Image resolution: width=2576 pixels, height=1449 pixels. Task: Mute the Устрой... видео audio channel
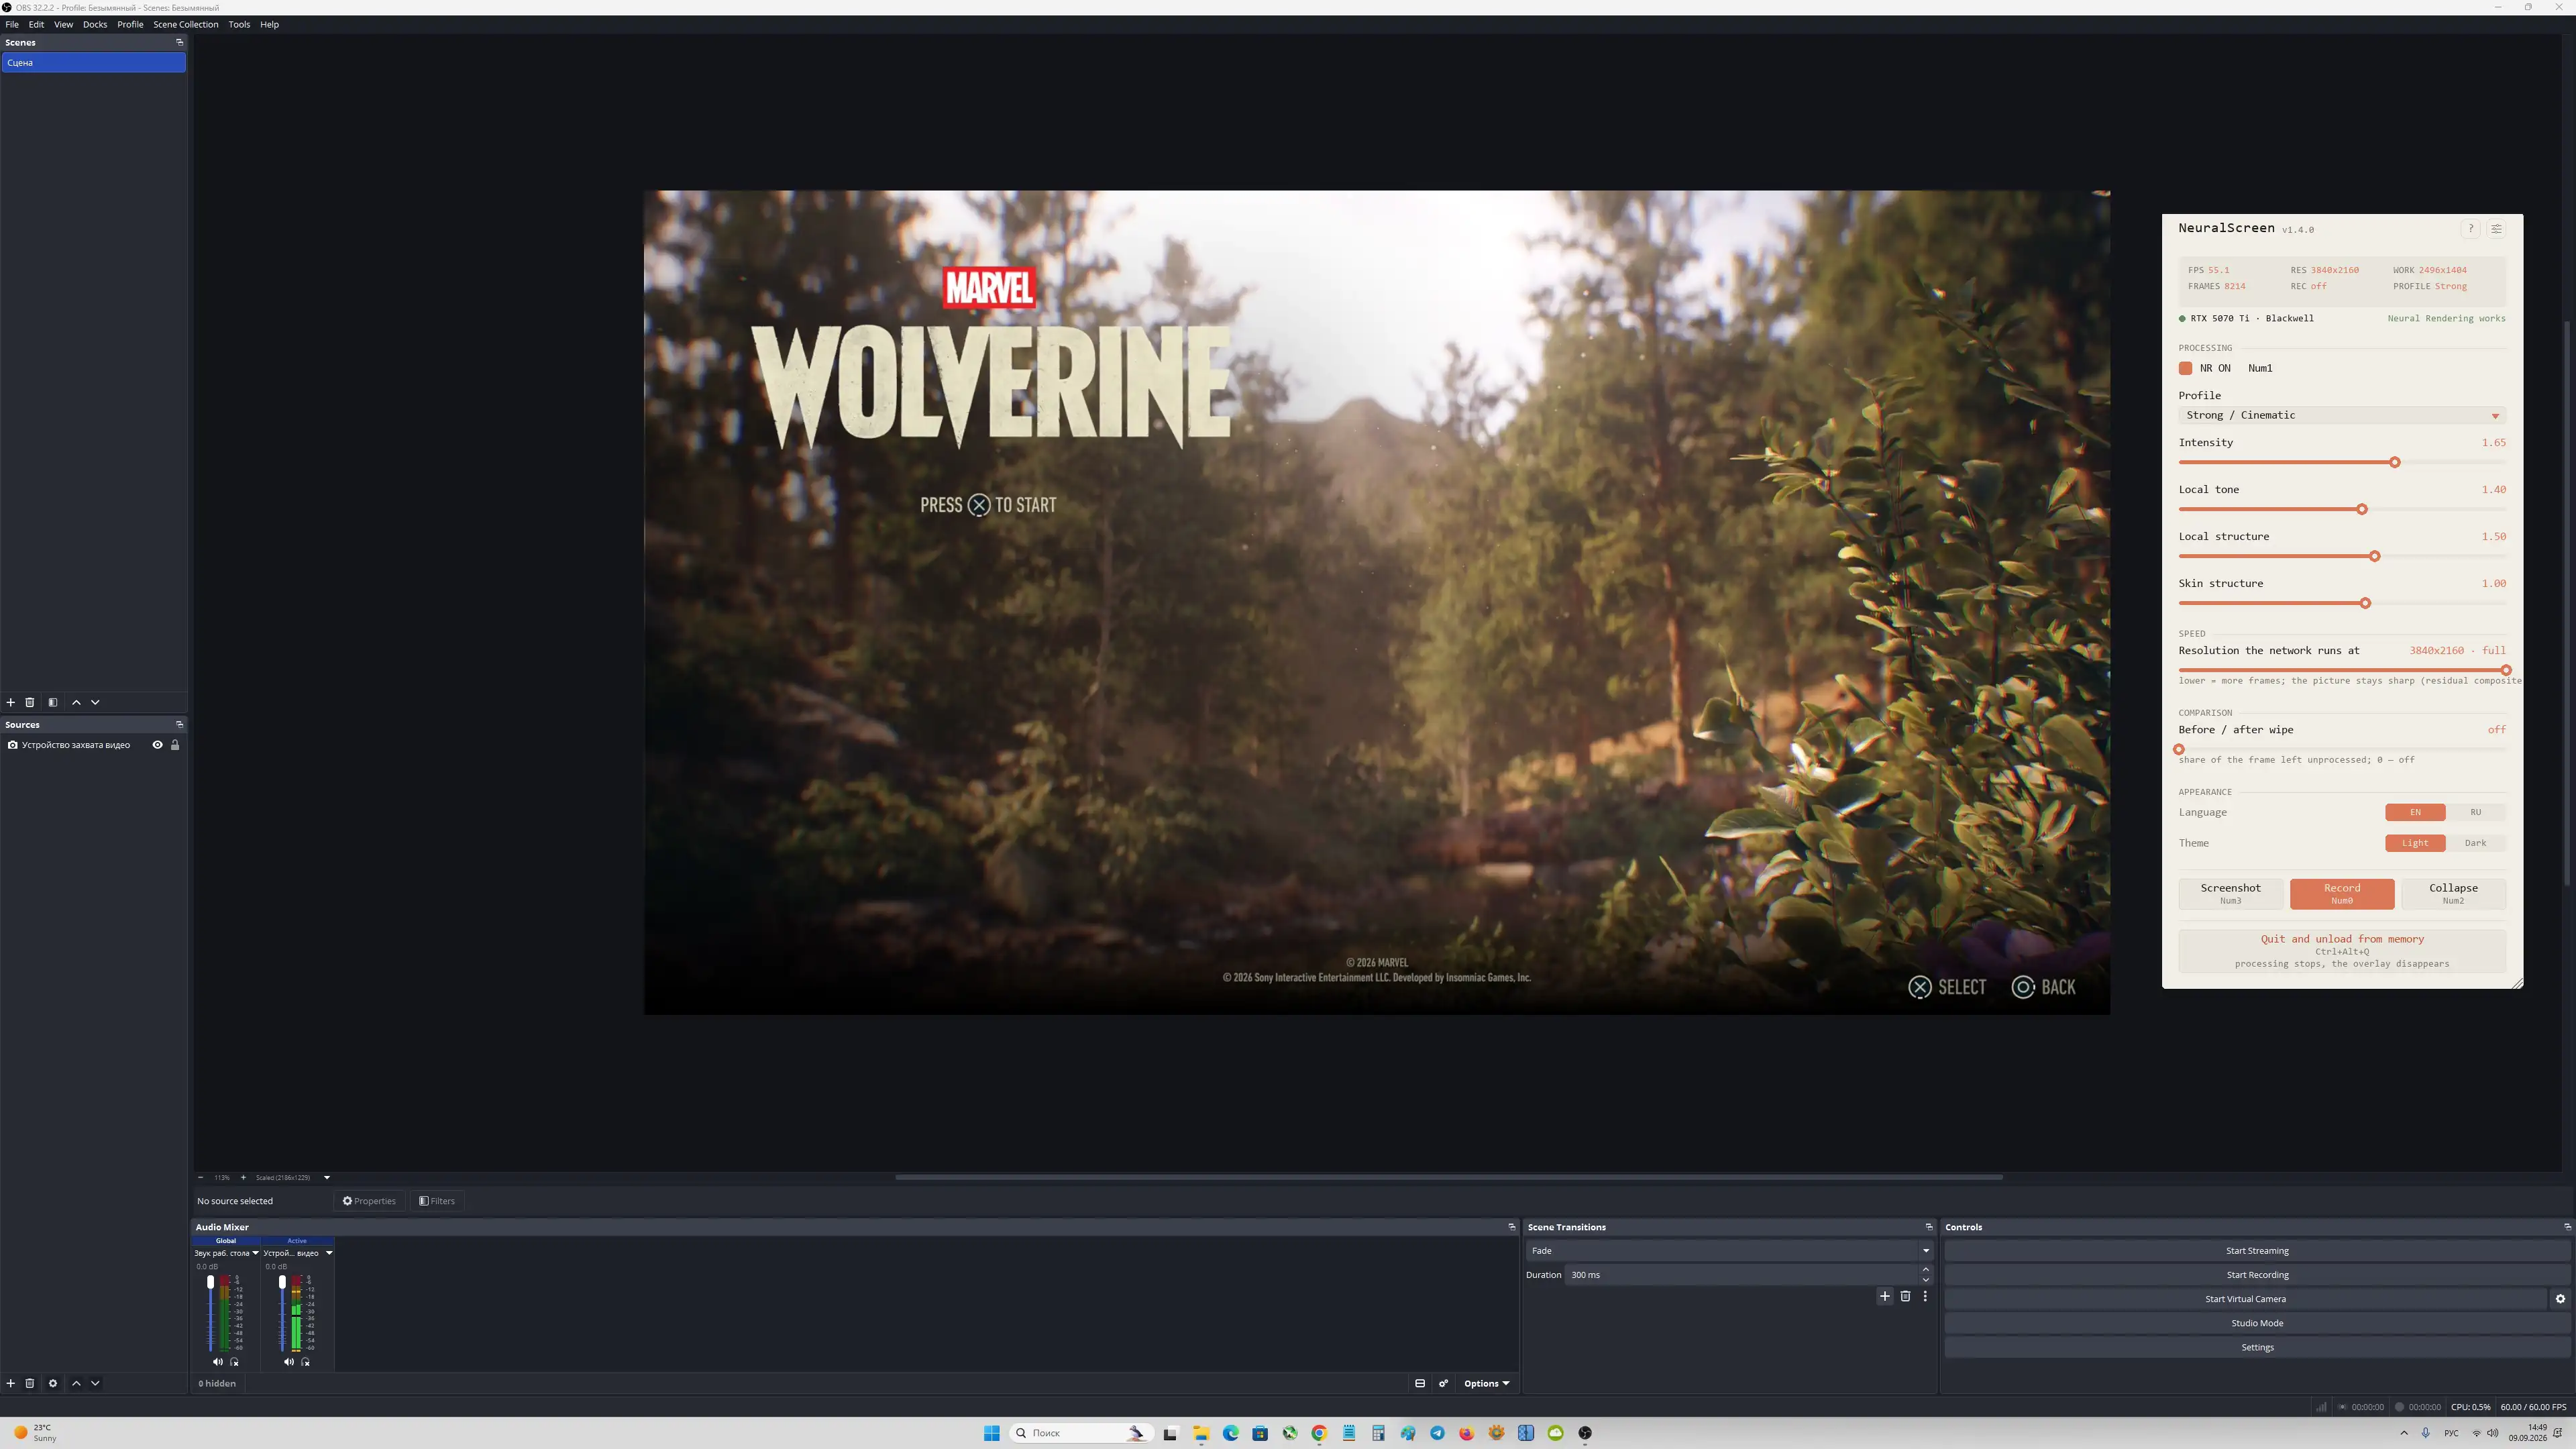click(x=289, y=1361)
